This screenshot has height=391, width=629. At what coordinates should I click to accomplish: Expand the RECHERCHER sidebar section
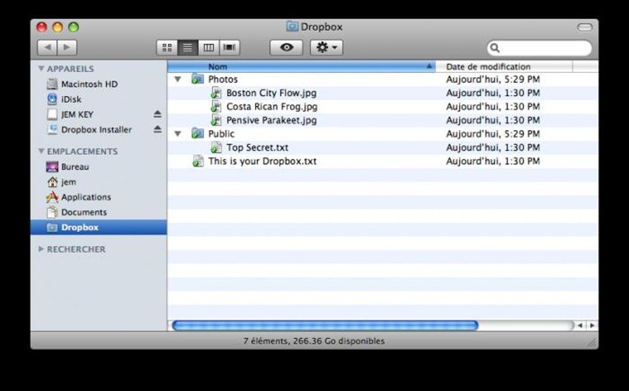pos(41,249)
